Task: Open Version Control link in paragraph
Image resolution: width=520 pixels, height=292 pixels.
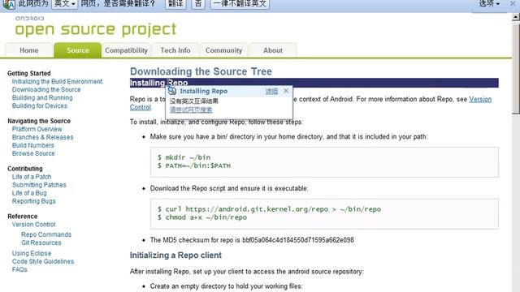Action: [480, 99]
